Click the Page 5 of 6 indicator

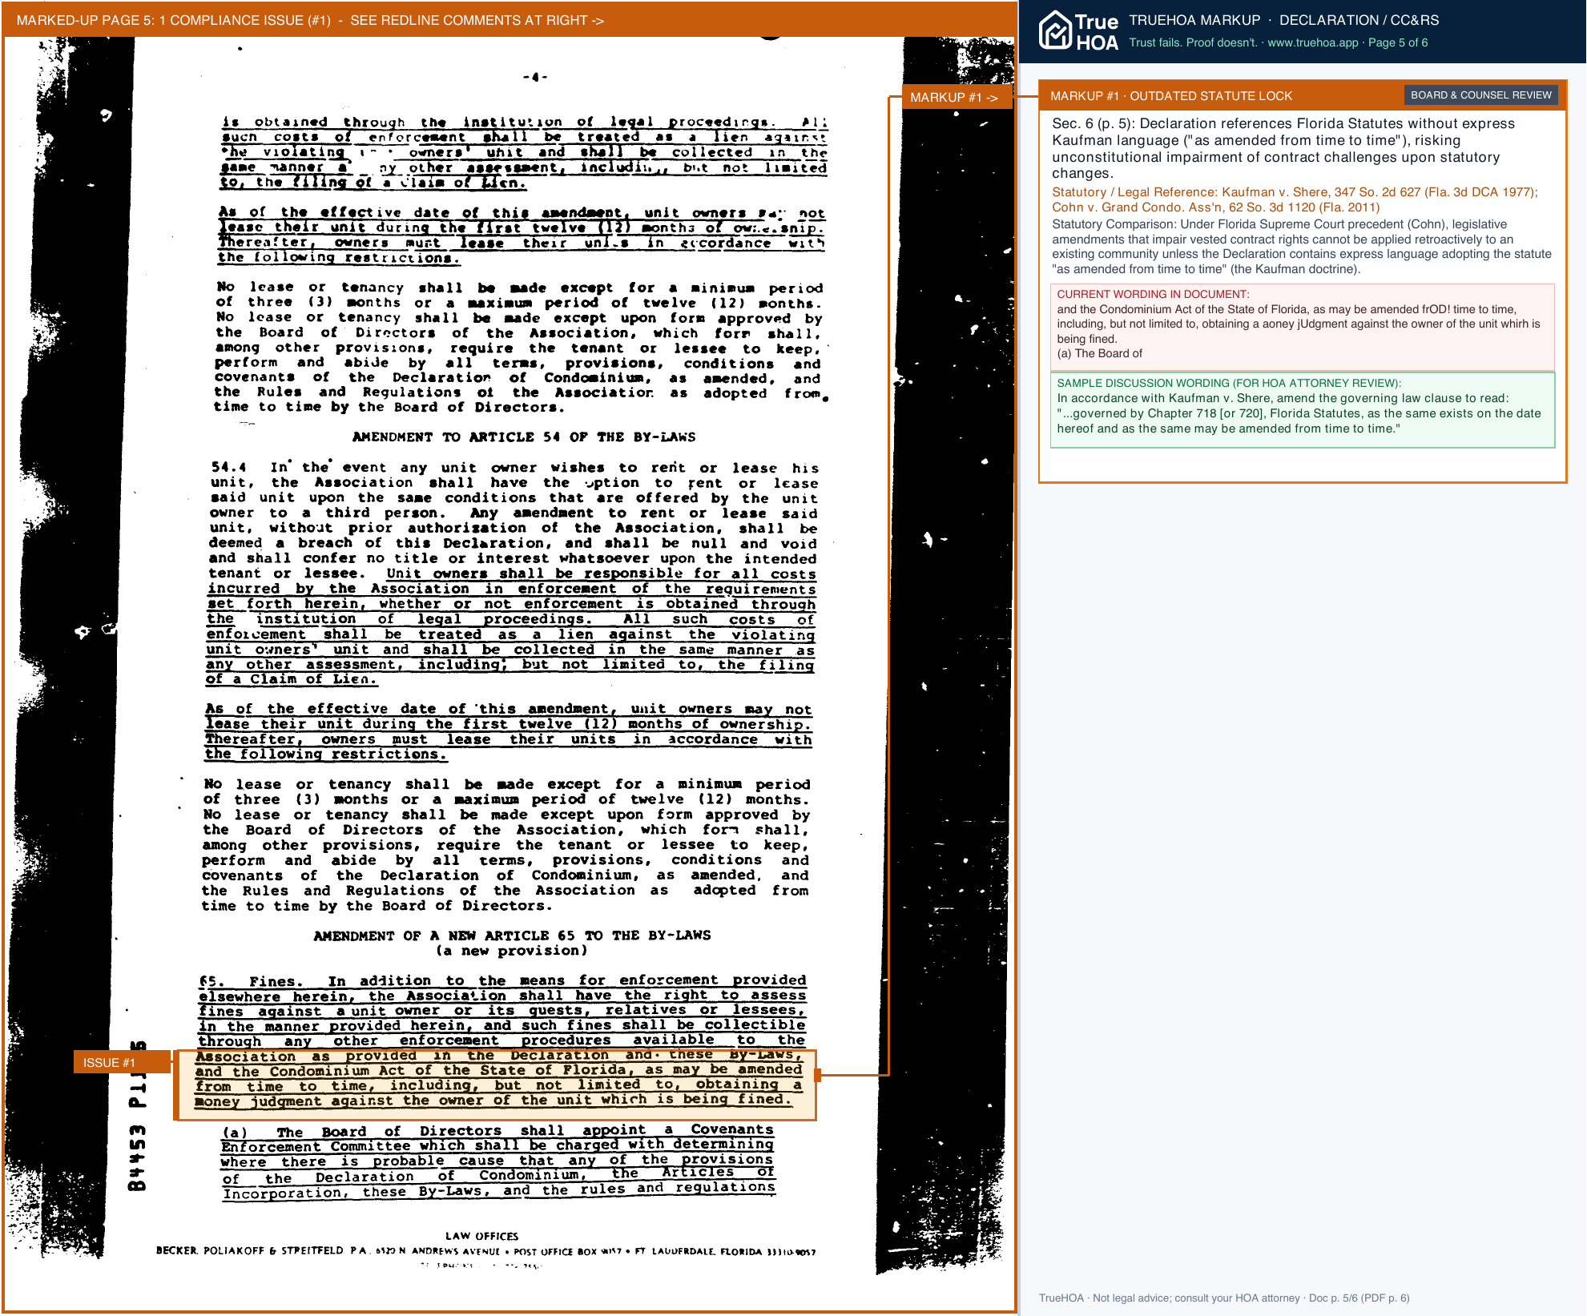(x=1398, y=43)
